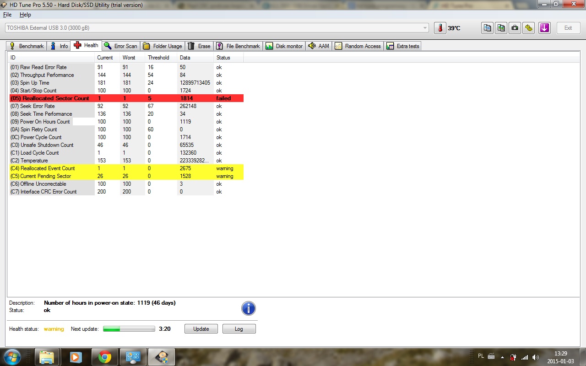
Task: Click the copy screenshot toolbar icon
Action: coord(501,28)
